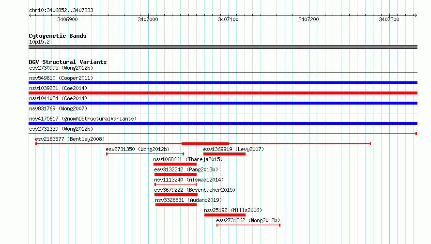The height and width of the screenshot is (244, 431).
Task: Open the nsv1068661 (Thareja2015) label
Action: (188, 159)
